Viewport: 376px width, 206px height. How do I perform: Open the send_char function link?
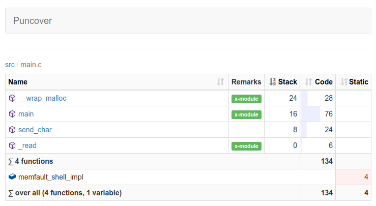click(x=35, y=130)
